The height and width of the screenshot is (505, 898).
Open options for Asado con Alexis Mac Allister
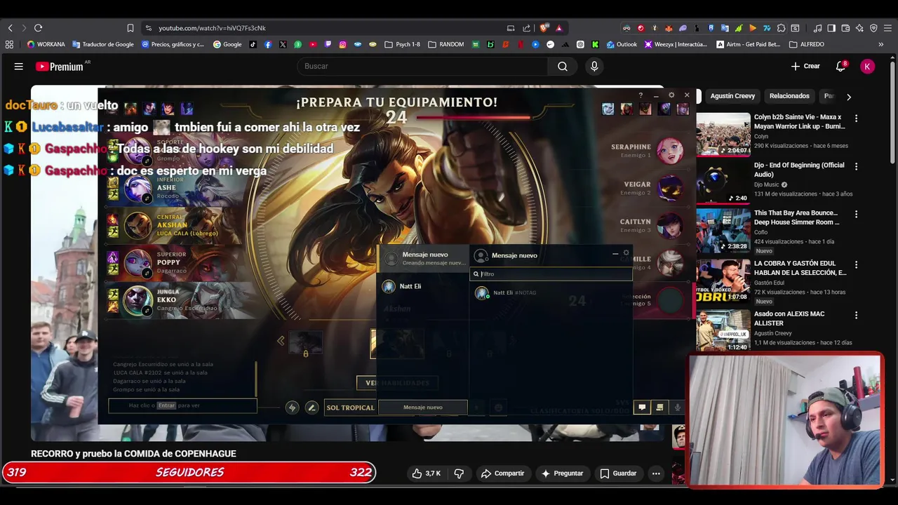(856, 316)
